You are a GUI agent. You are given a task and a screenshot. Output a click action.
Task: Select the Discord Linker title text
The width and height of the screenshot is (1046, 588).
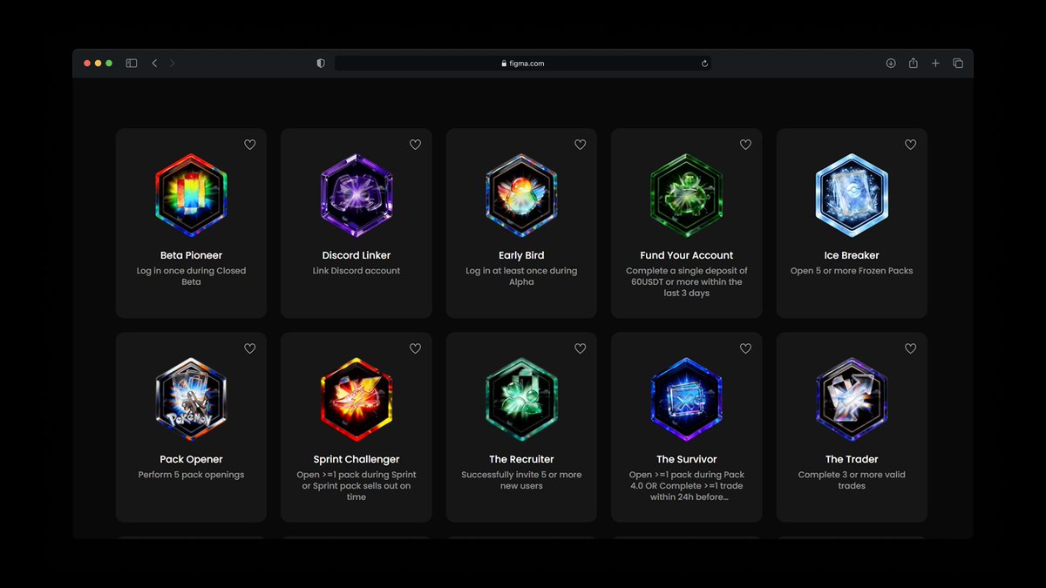(x=357, y=255)
